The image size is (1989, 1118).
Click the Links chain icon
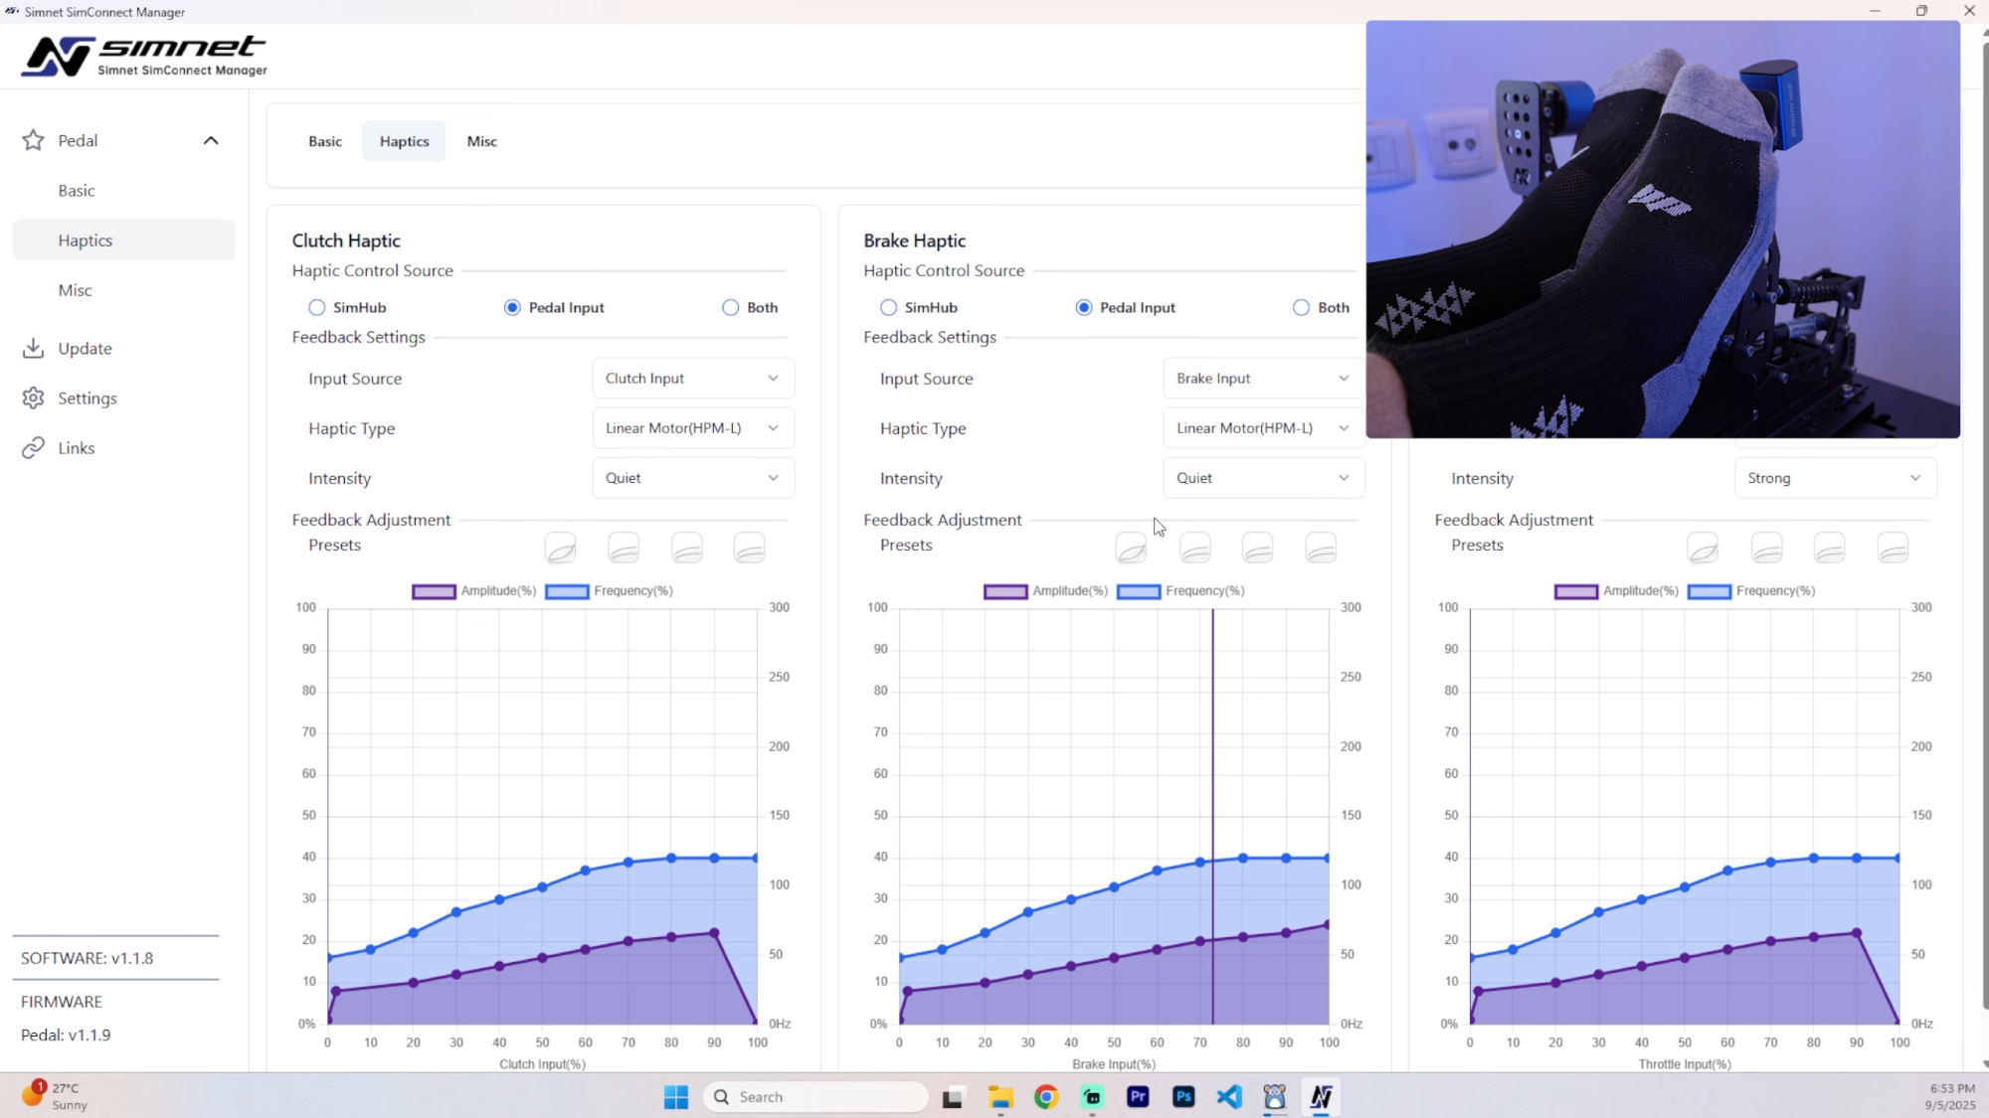tap(33, 447)
